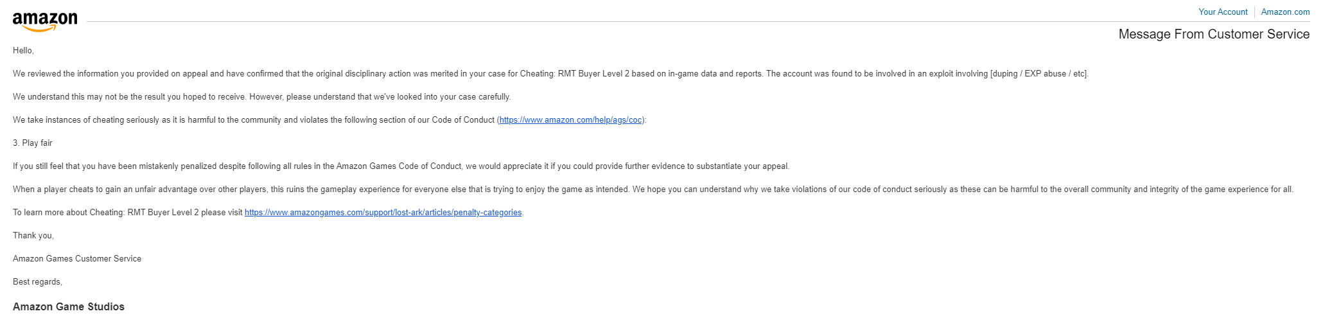
Task: Click the '3. Play fair' line
Action: (x=33, y=143)
